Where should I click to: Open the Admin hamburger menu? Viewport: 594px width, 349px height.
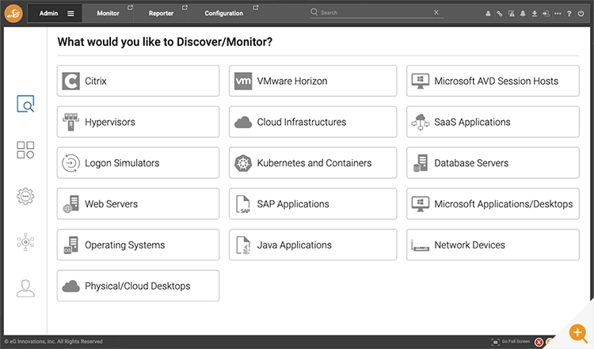click(70, 13)
